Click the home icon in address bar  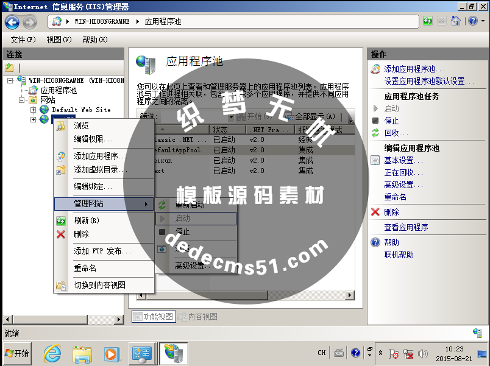tap(456, 21)
